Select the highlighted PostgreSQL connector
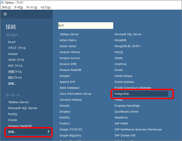Viewport: 182px width, 141px height. 141,94
